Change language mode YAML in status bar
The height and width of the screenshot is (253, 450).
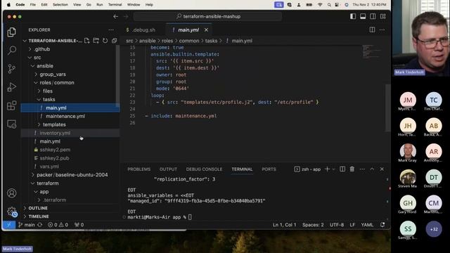pos(367,225)
